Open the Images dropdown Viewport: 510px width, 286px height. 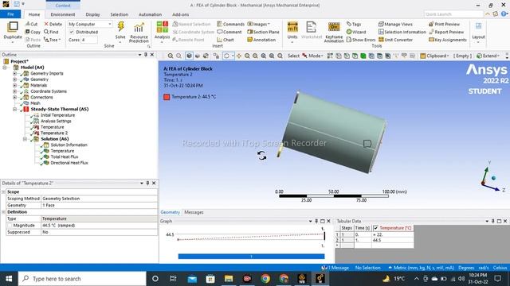click(258, 24)
